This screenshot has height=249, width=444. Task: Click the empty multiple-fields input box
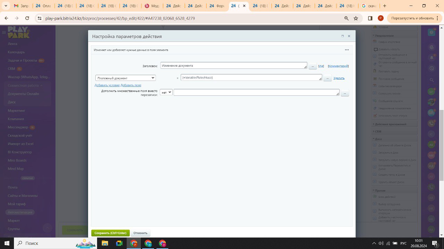pyautogui.click(x=256, y=92)
